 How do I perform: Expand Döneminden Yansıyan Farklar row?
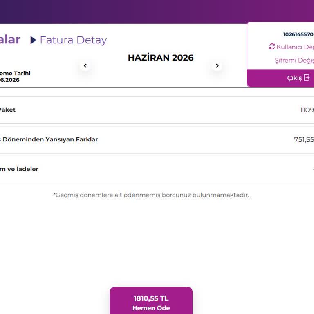pyautogui.click(x=157, y=139)
